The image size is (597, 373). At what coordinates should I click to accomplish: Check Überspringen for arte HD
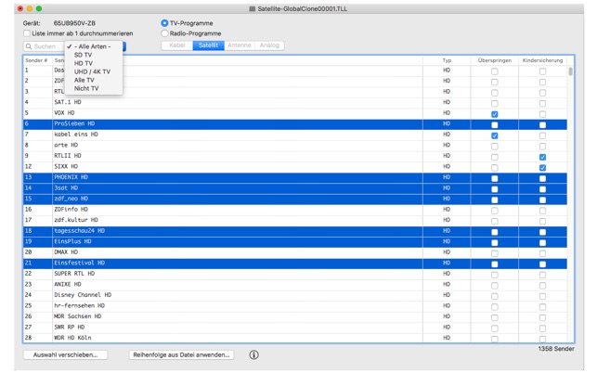point(495,147)
